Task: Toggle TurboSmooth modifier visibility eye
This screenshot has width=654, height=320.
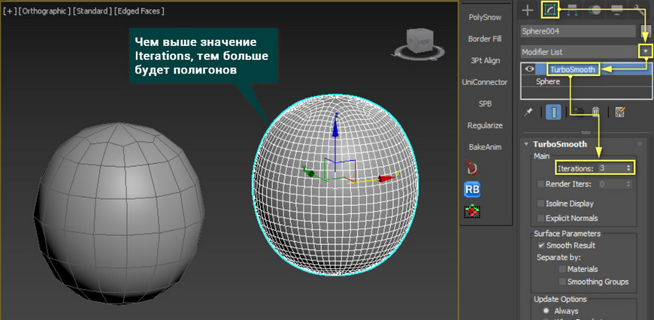Action: point(530,69)
